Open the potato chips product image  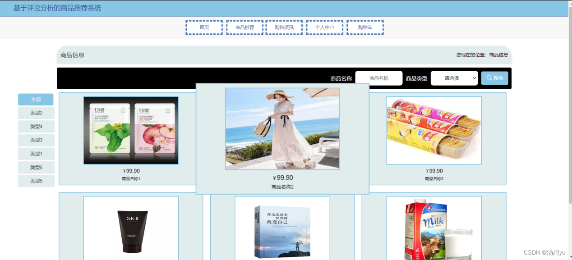(434, 131)
